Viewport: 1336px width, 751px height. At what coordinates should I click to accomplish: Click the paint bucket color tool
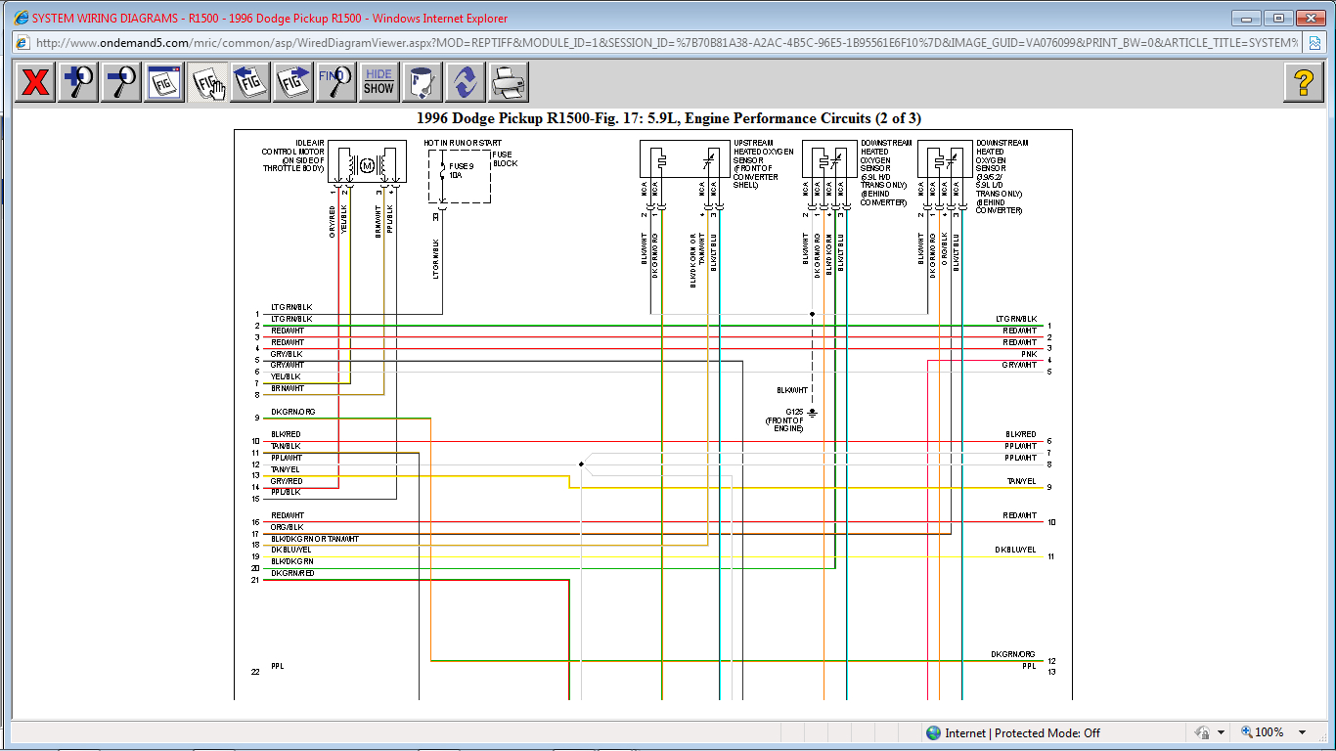pos(423,82)
